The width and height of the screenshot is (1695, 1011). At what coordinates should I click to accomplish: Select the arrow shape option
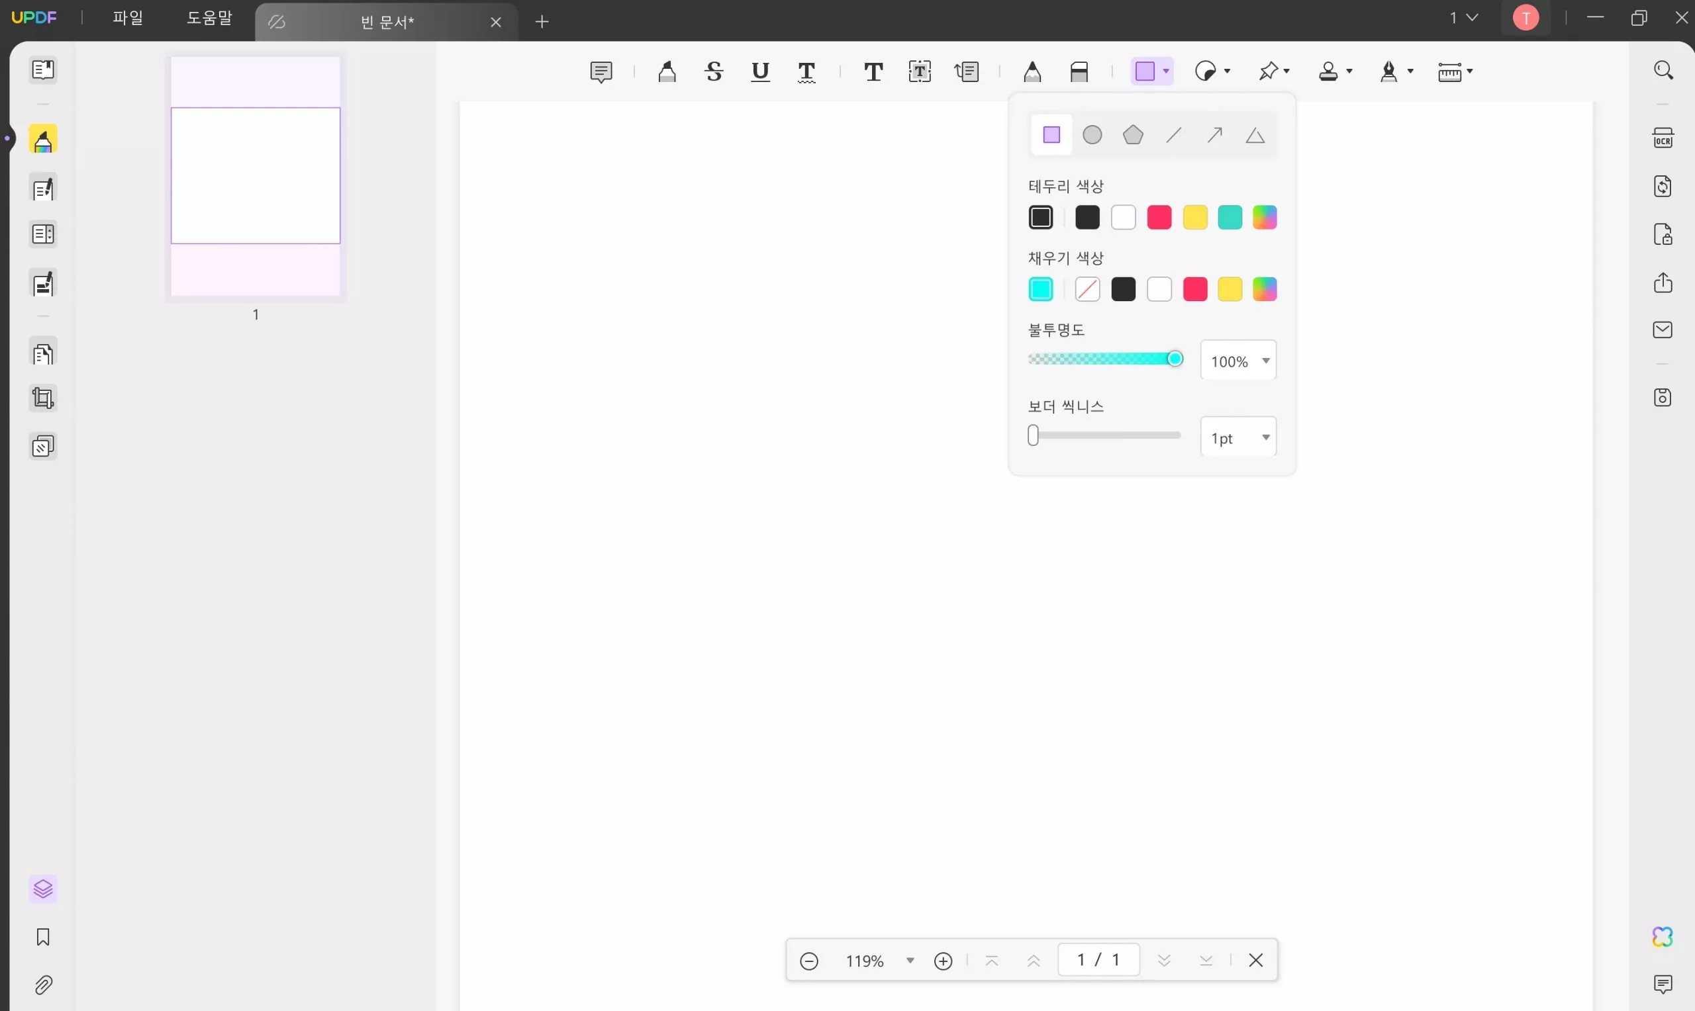pyautogui.click(x=1214, y=135)
